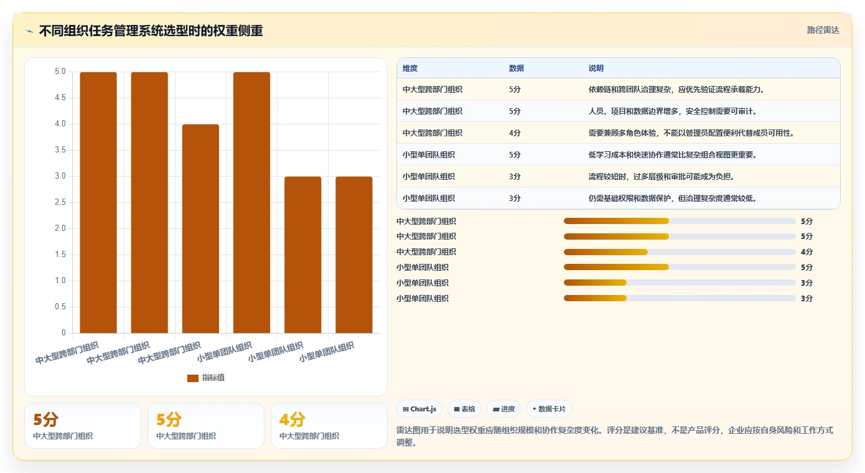865x473 pixels.
Task: Click the row about 低学习成本和快速协作
Action: 618,155
